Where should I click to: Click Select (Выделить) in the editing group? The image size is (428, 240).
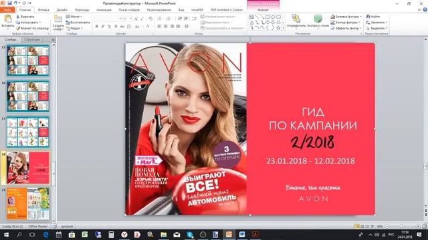click(x=377, y=28)
